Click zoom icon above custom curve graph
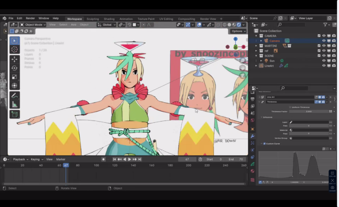Screen dimensions: 339x207 (x=324, y=149)
